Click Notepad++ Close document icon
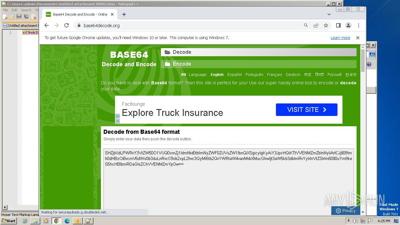The width and height of the screenshot is (400, 225). 33,17
